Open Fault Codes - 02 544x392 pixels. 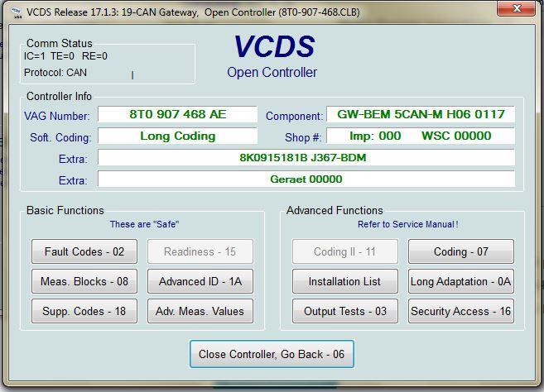coord(84,251)
